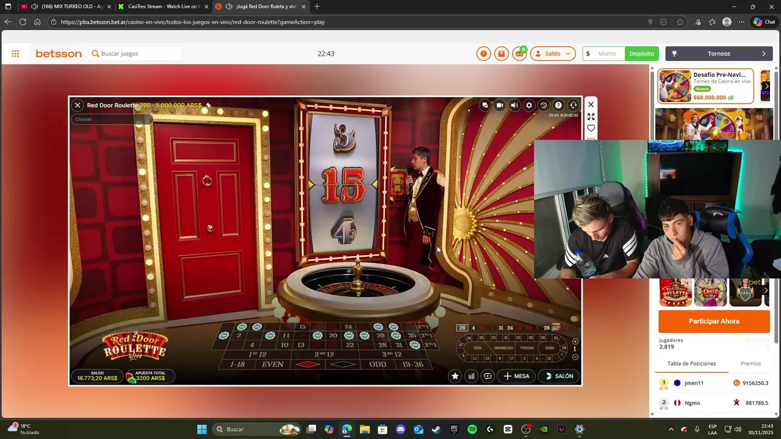
Task: Click the green Depósito button
Action: tap(642, 54)
